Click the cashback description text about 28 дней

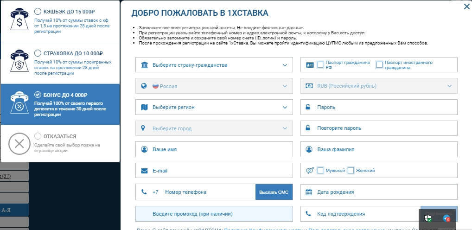(72, 26)
